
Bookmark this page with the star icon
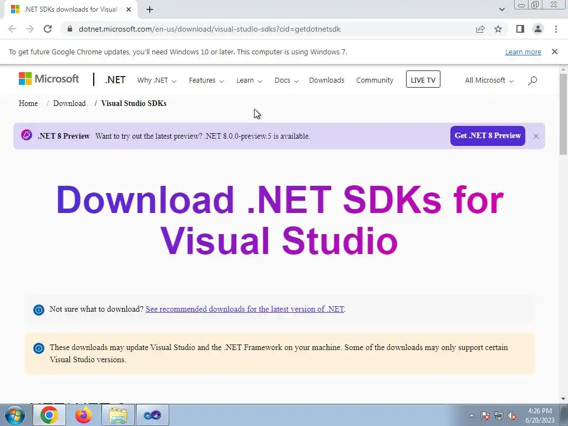point(498,29)
